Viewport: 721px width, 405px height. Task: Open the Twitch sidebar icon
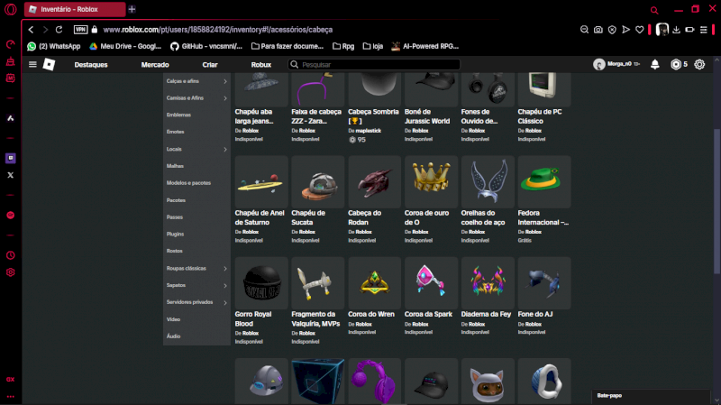[10, 158]
